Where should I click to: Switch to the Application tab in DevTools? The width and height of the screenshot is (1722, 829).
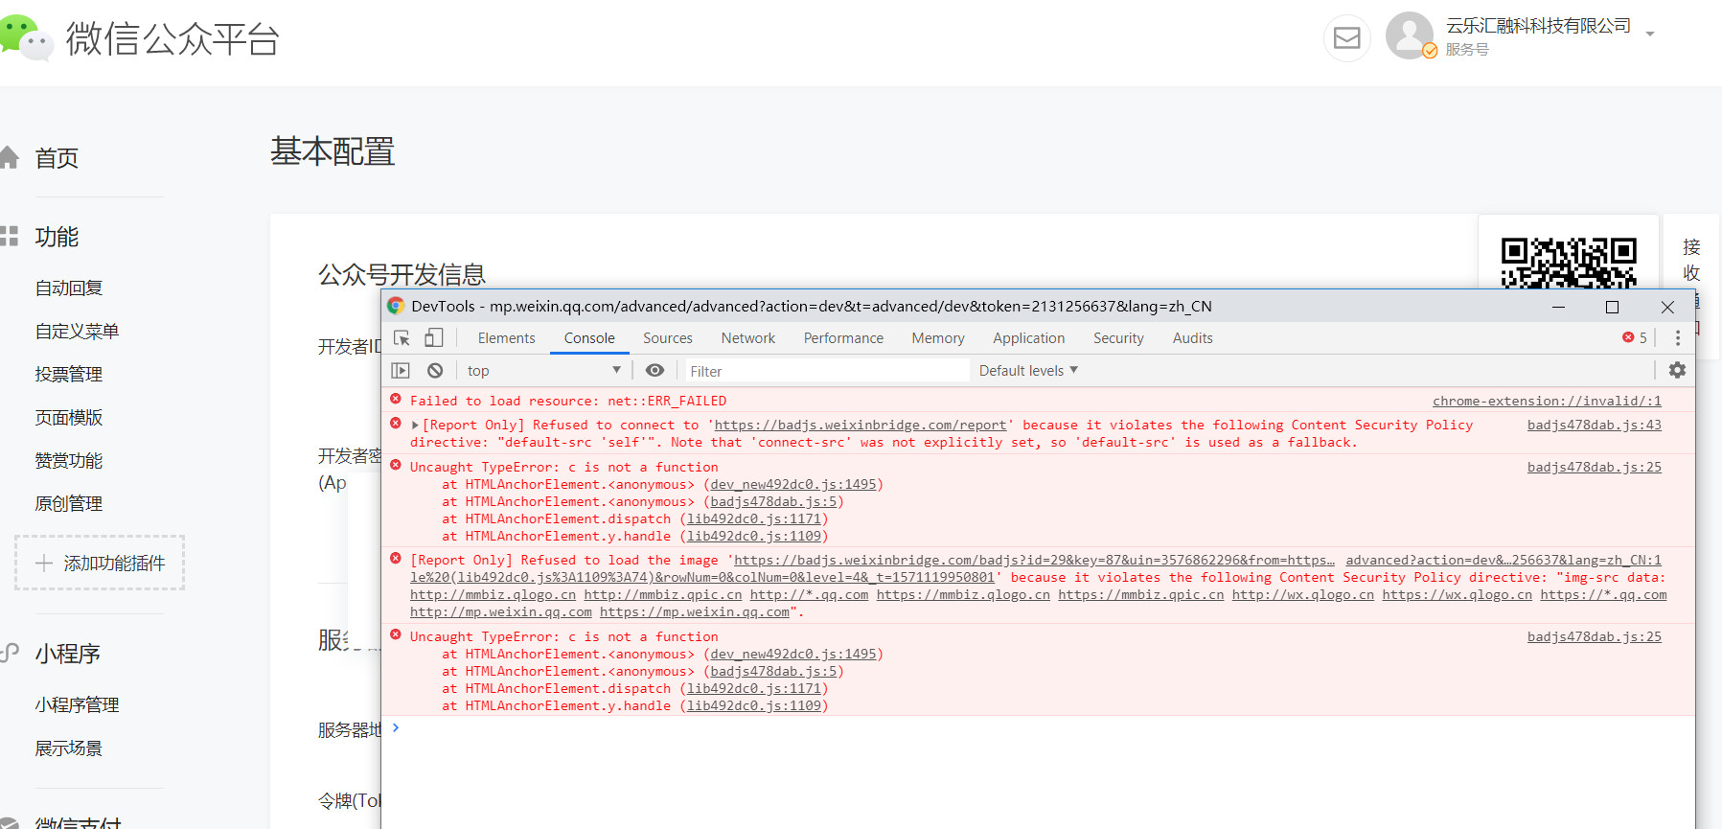[x=1028, y=338]
